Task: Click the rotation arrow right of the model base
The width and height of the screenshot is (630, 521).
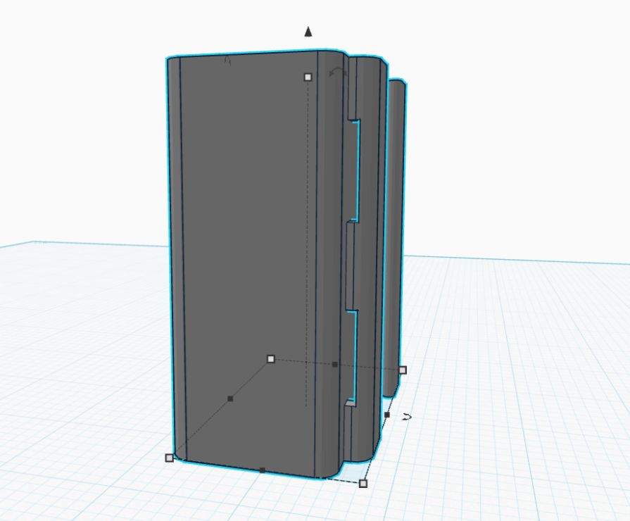Action: 406,417
